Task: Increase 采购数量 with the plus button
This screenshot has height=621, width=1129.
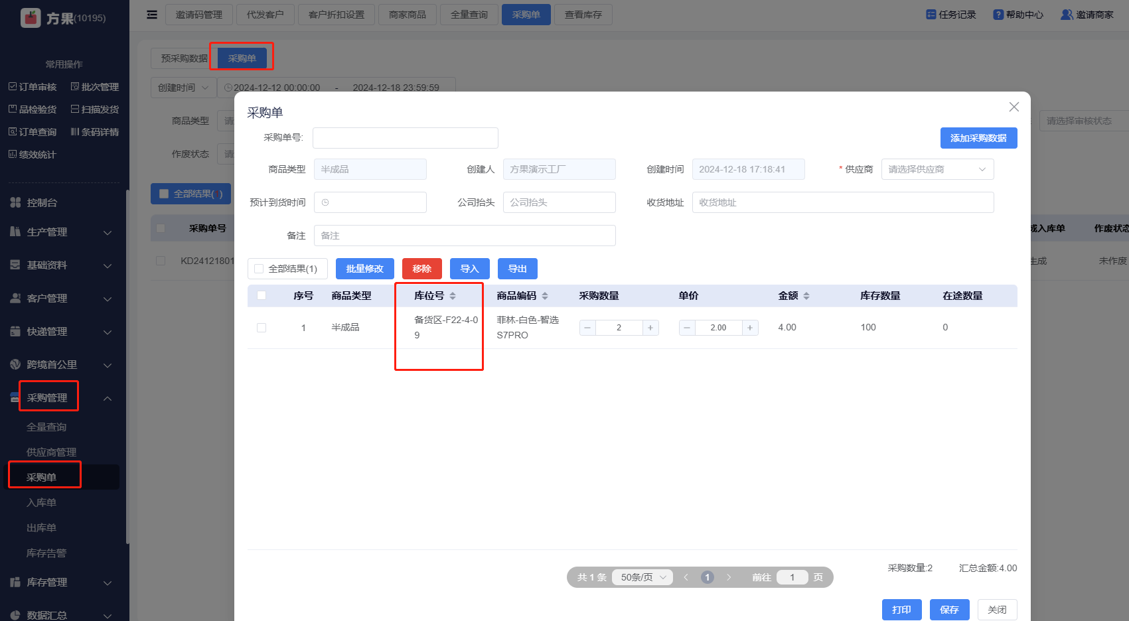Action: click(650, 328)
